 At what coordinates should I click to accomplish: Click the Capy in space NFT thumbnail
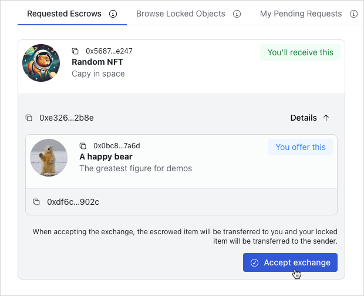(41, 63)
